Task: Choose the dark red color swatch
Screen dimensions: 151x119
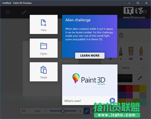Action: (x=123, y=88)
